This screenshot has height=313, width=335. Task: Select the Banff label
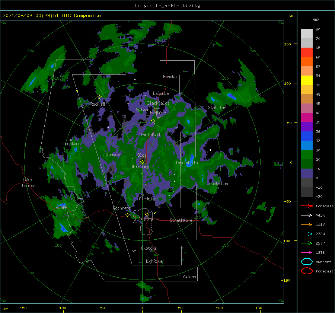tap(61, 207)
